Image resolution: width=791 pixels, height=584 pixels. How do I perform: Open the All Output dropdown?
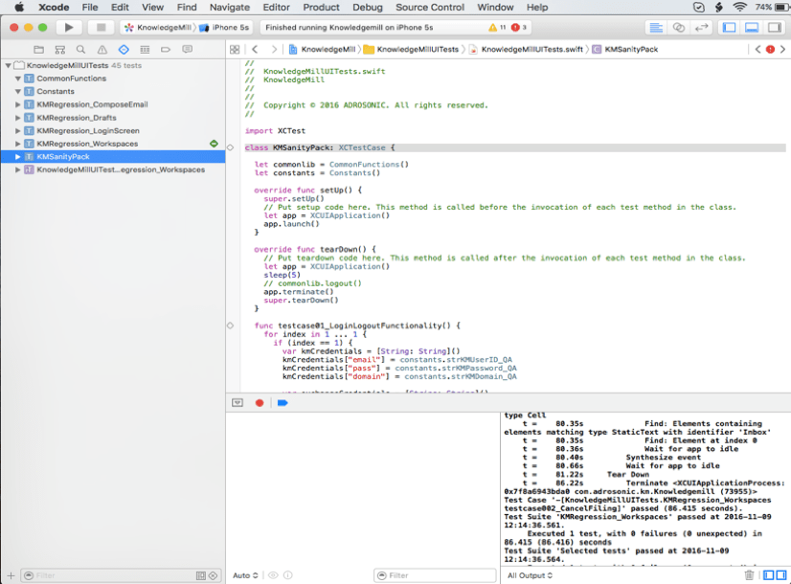click(530, 575)
